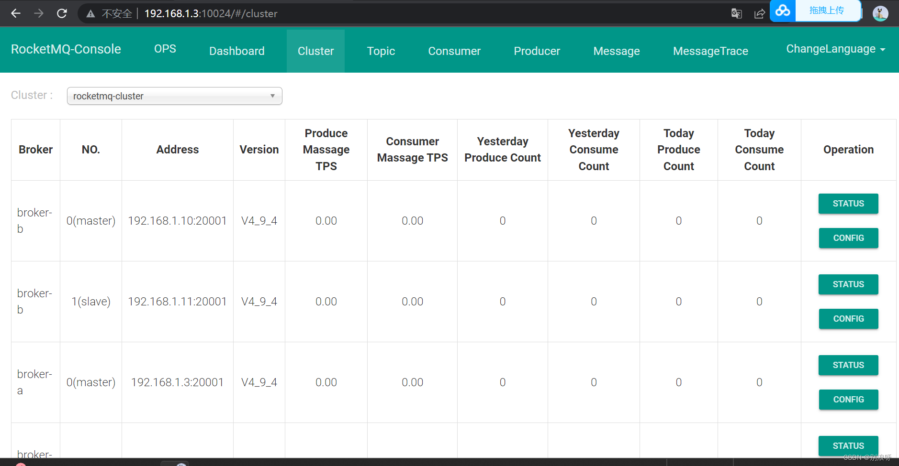Click CONFIG for broker-b slave 192.168.1.11
This screenshot has width=899, height=466.
pos(848,319)
